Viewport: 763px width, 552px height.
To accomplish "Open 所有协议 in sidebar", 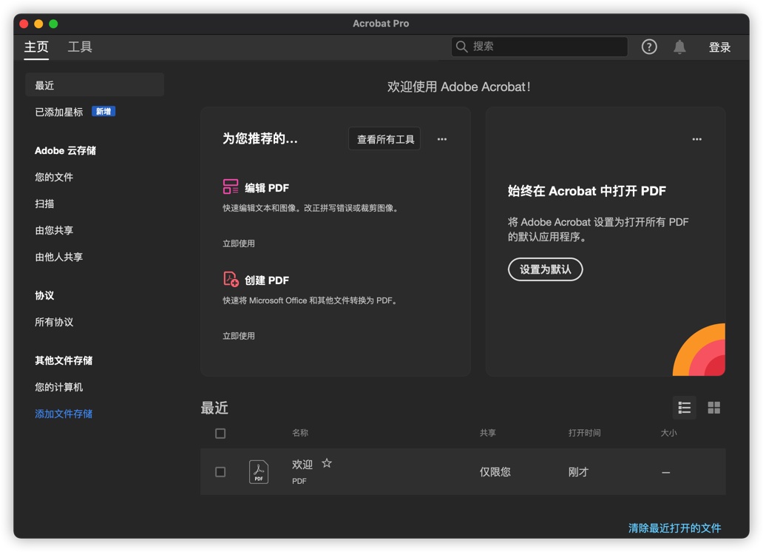I will coord(54,322).
